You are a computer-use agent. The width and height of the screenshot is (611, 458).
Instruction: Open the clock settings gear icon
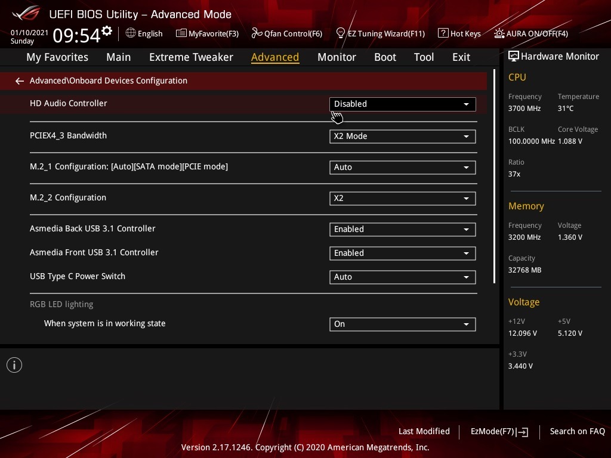pyautogui.click(x=107, y=30)
